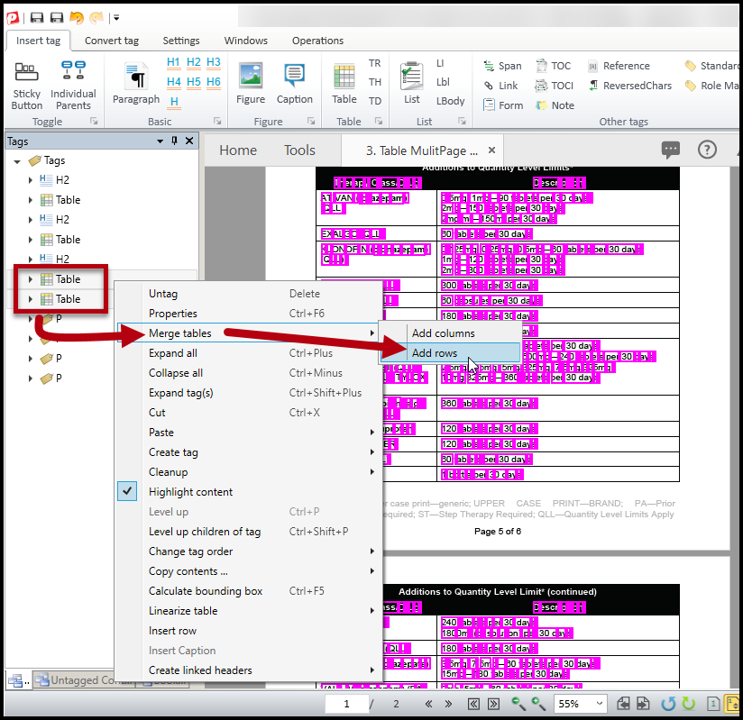Open the Convert tag ribbon tab

[x=112, y=41]
